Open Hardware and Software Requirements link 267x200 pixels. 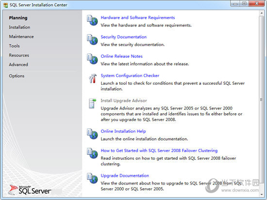tap(137, 17)
